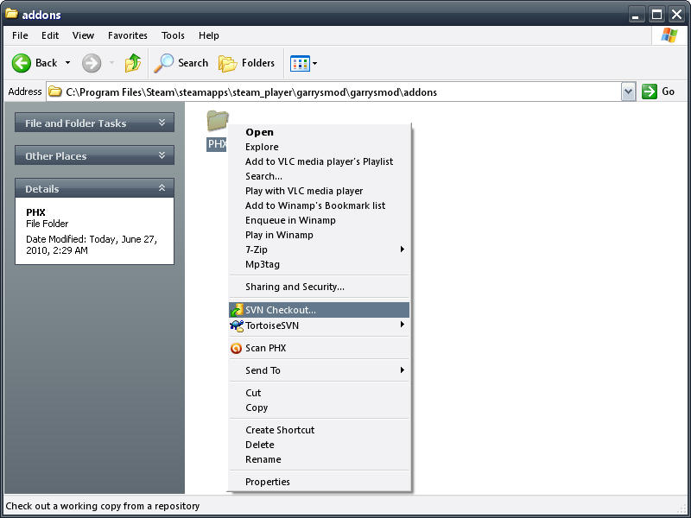Open the Help menu
The height and width of the screenshot is (518, 691).
tap(208, 35)
